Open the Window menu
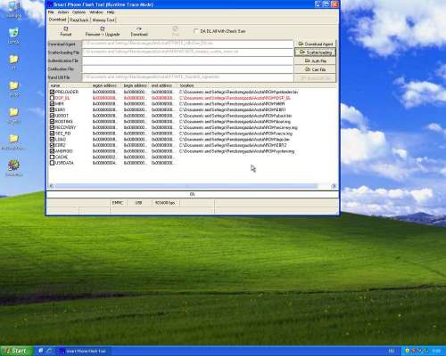Viewport: 446px width, 356px height. [x=96, y=12]
